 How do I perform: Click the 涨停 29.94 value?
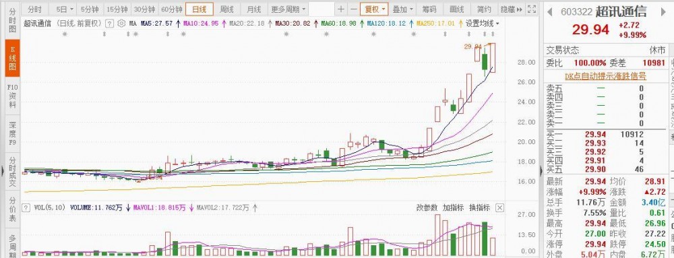pos(595,245)
